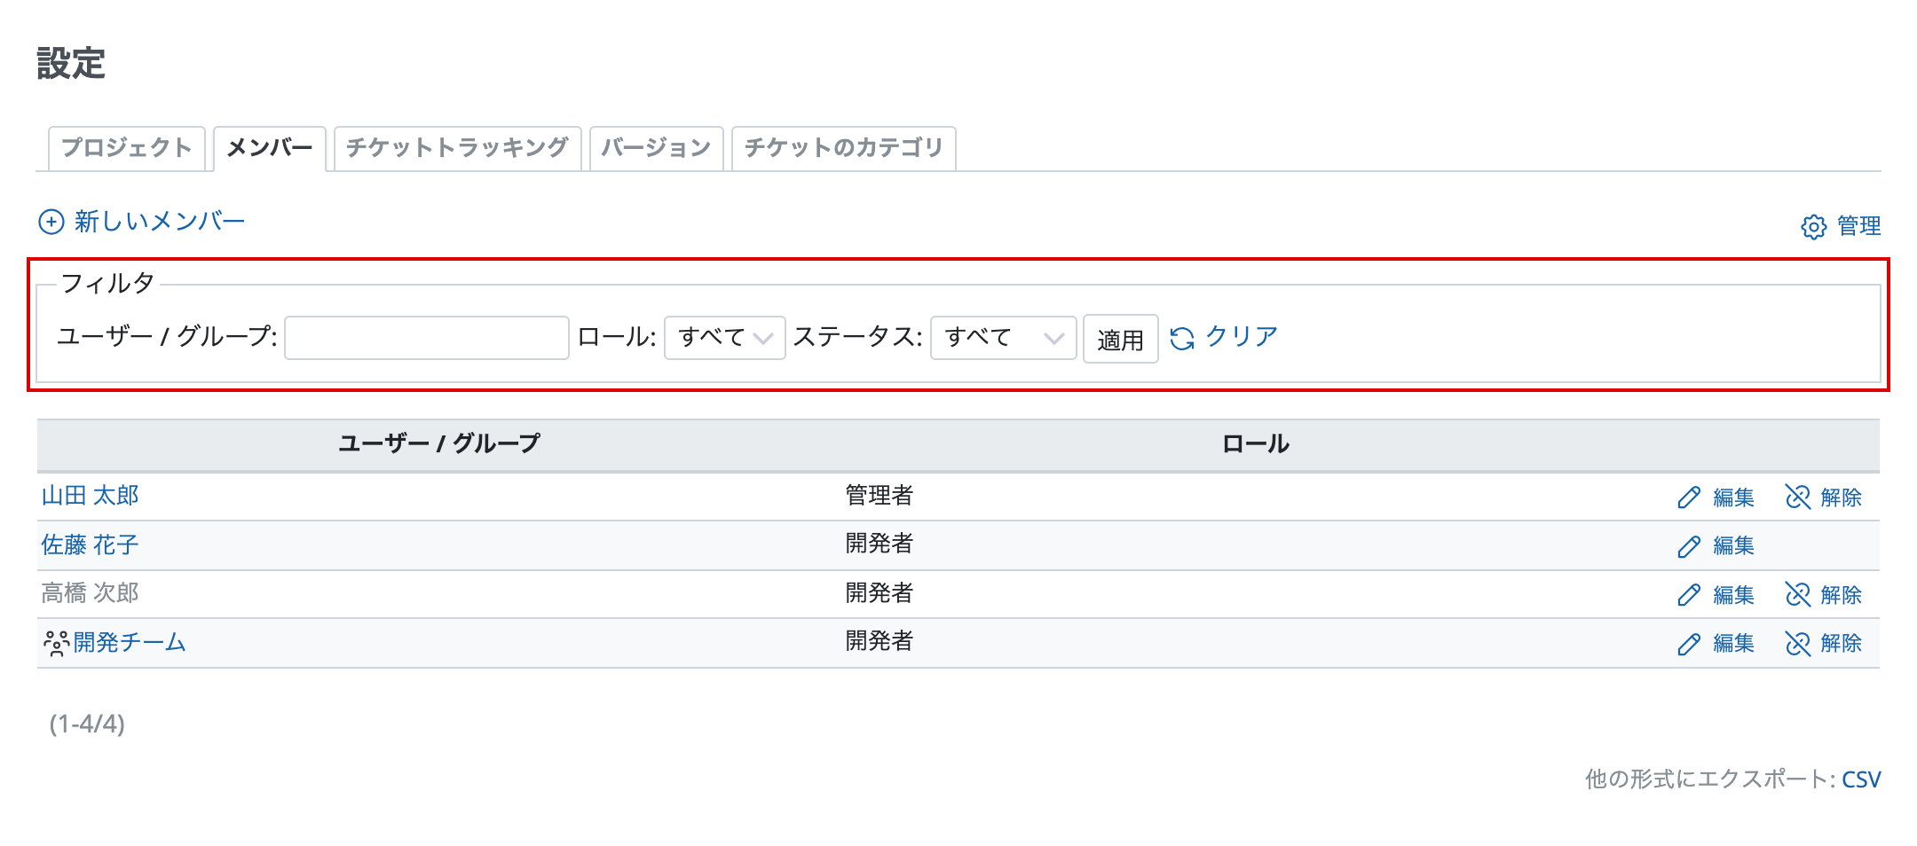The width and height of the screenshot is (1917, 846).
Task: Open the チケットのカテゴリ tab
Action: point(843,148)
